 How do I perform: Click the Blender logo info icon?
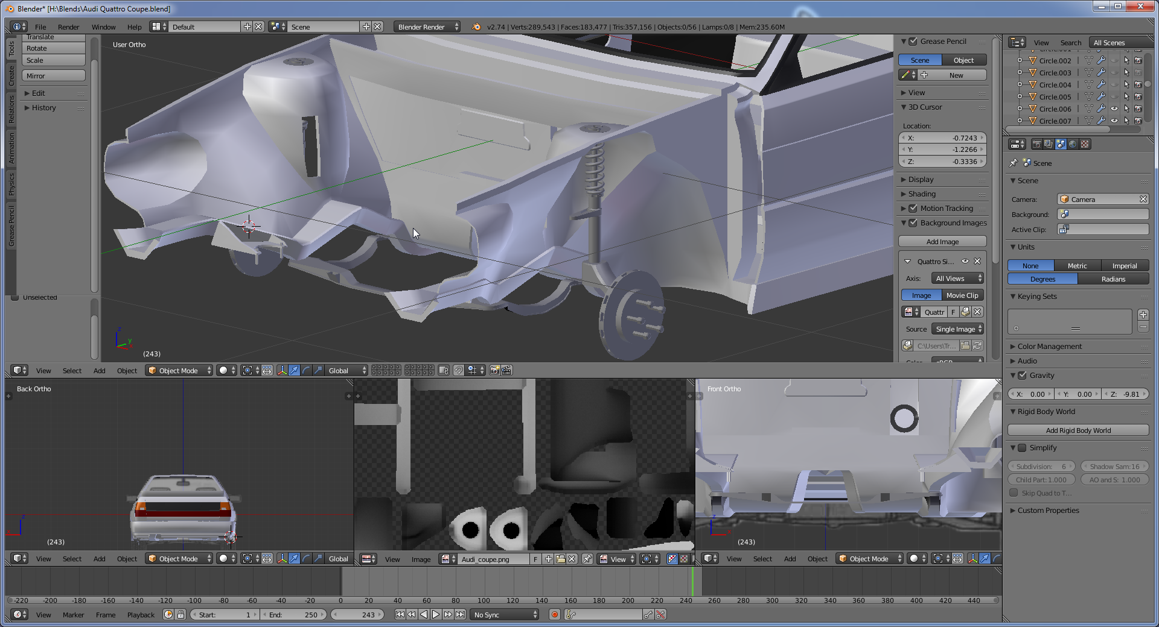tap(476, 27)
